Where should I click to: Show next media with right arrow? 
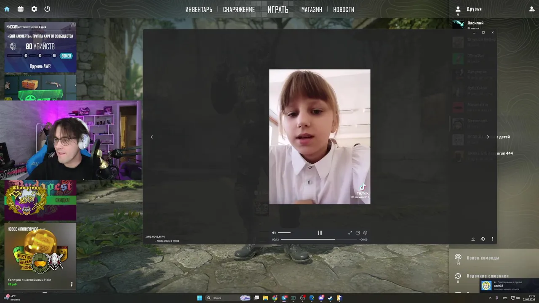(488, 137)
